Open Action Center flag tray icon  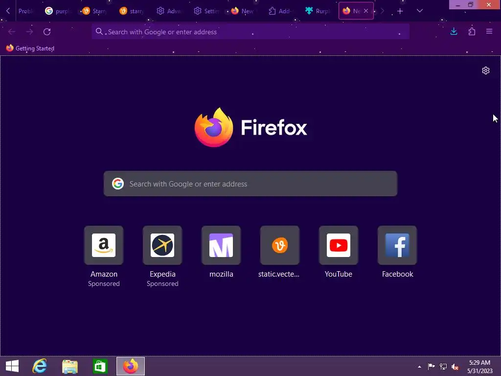(432, 366)
